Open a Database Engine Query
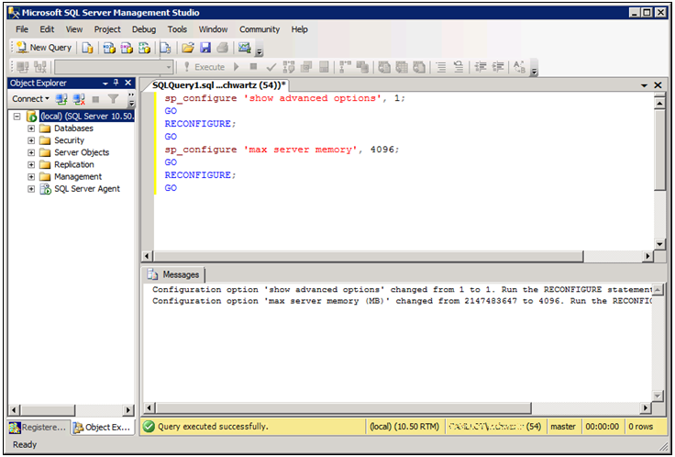The width and height of the screenshot is (675, 457). (x=87, y=48)
